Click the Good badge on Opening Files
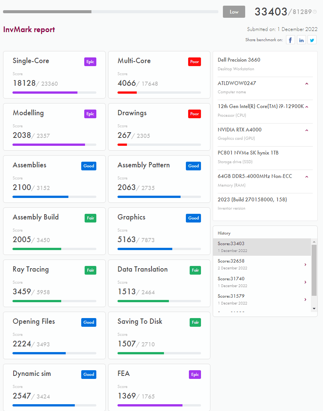Screen dimensions: 323x411 tap(89, 322)
